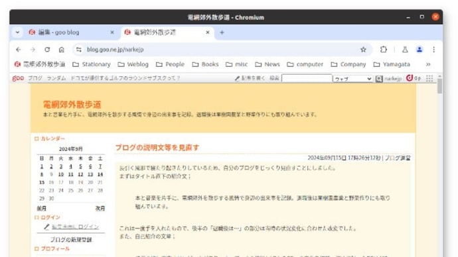Go to next month 次月
Viewport: 458px width, 257px height.
click(x=100, y=209)
